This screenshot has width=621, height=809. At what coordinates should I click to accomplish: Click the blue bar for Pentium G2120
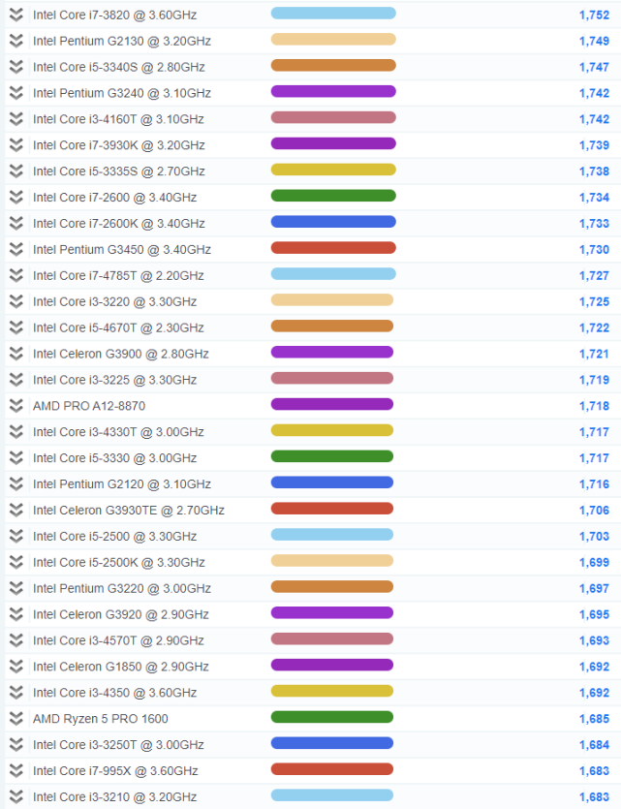pyautogui.click(x=332, y=482)
